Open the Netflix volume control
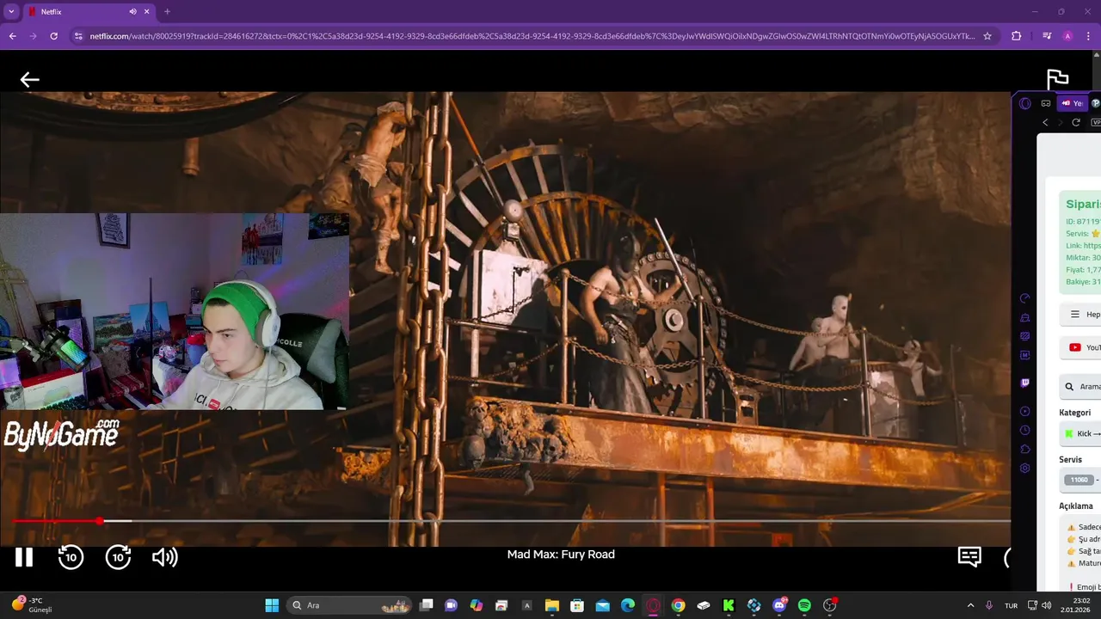Viewport: 1101px width, 619px height. [x=164, y=557]
